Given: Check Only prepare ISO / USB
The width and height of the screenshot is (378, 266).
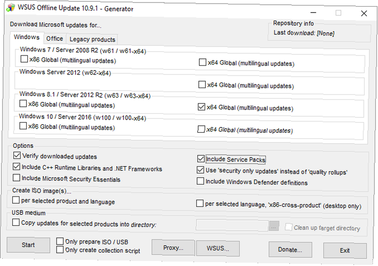Looking at the screenshot, I should click(x=60, y=241).
